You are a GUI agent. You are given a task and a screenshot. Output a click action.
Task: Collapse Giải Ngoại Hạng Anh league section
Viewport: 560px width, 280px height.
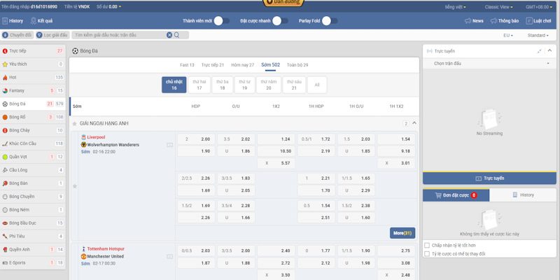(x=414, y=123)
